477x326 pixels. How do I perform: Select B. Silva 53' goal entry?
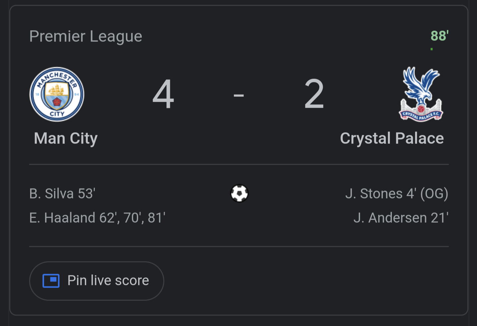click(x=62, y=194)
